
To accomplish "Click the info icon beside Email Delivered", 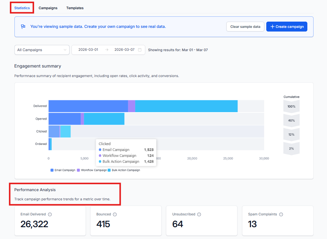I will [50, 214].
